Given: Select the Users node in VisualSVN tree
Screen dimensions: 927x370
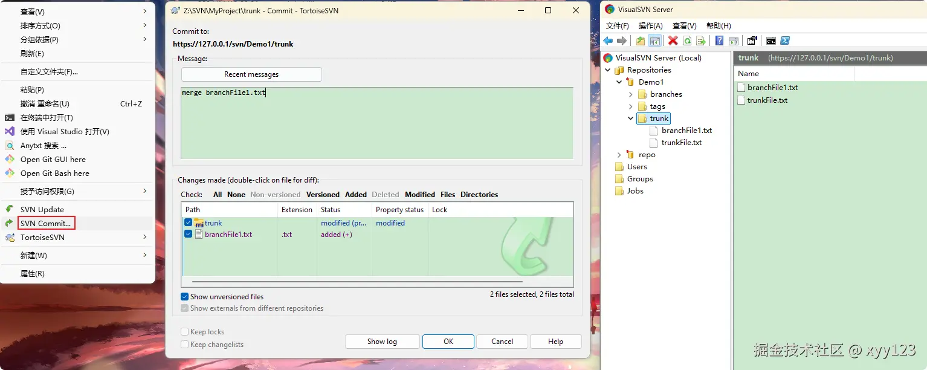Looking at the screenshot, I should tap(637, 167).
